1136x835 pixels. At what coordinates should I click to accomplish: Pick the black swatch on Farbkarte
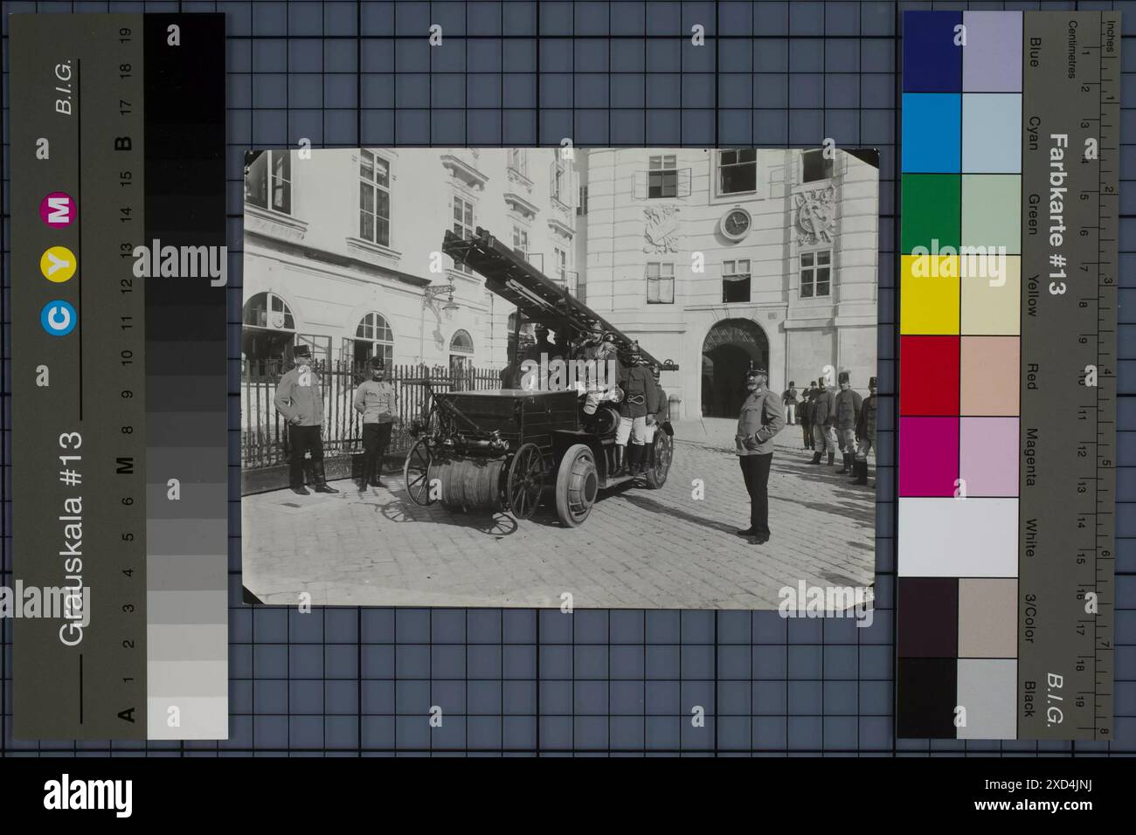tap(928, 698)
